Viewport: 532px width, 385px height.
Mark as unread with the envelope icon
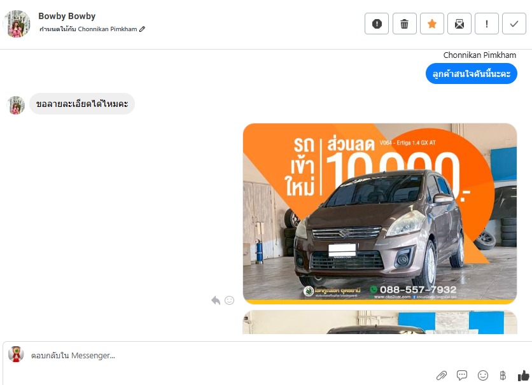[459, 24]
